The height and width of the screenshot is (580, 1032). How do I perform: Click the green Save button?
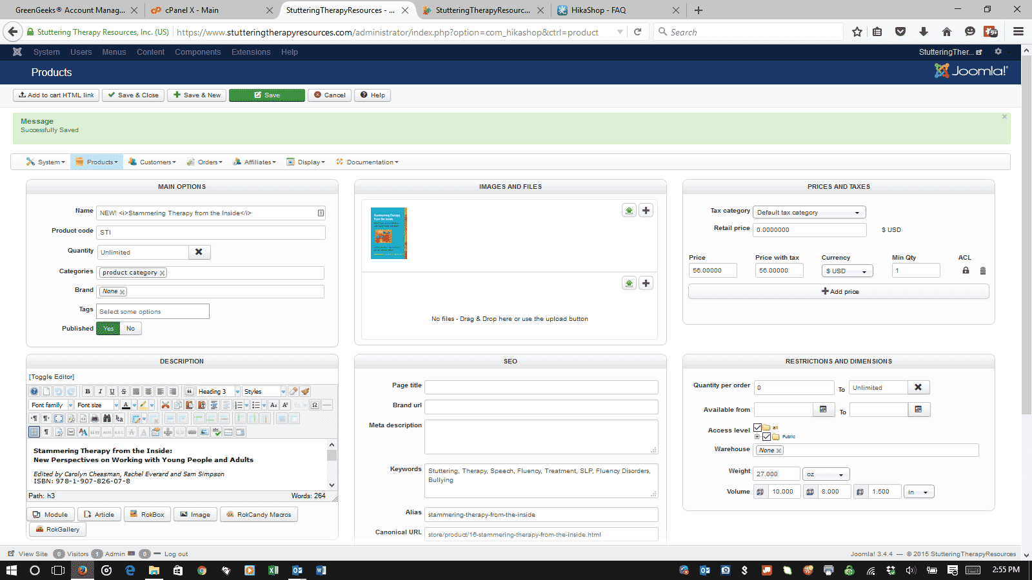point(267,95)
